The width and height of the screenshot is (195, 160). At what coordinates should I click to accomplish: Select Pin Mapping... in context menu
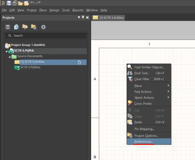pos(149,129)
